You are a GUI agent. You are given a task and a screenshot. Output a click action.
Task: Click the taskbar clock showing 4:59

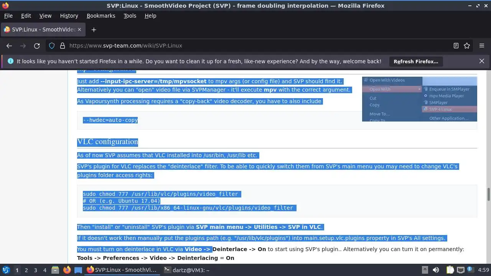pyautogui.click(x=483, y=270)
